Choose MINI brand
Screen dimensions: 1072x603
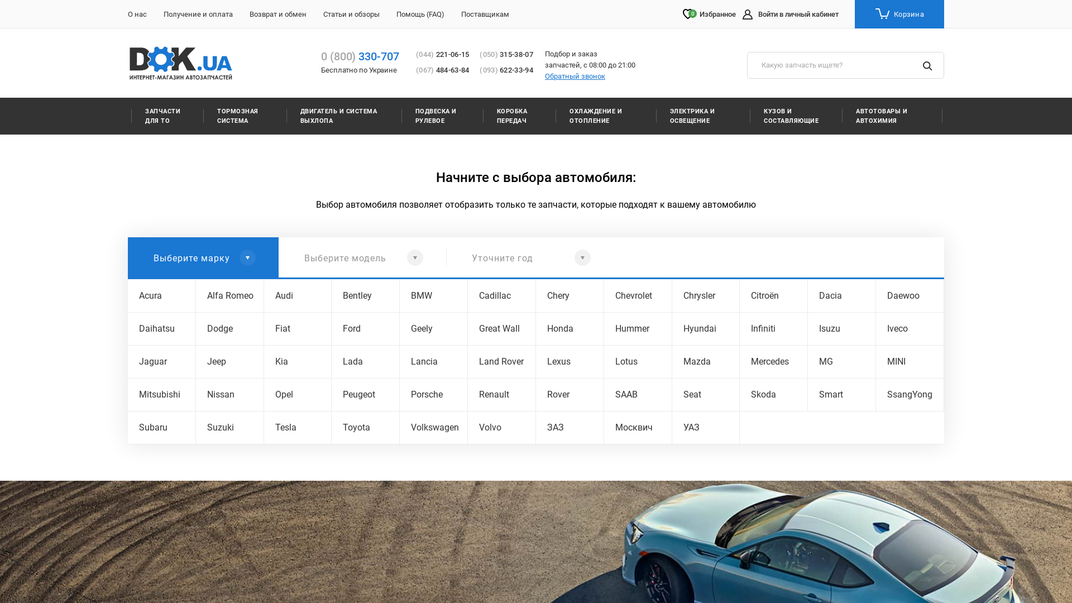point(910,361)
